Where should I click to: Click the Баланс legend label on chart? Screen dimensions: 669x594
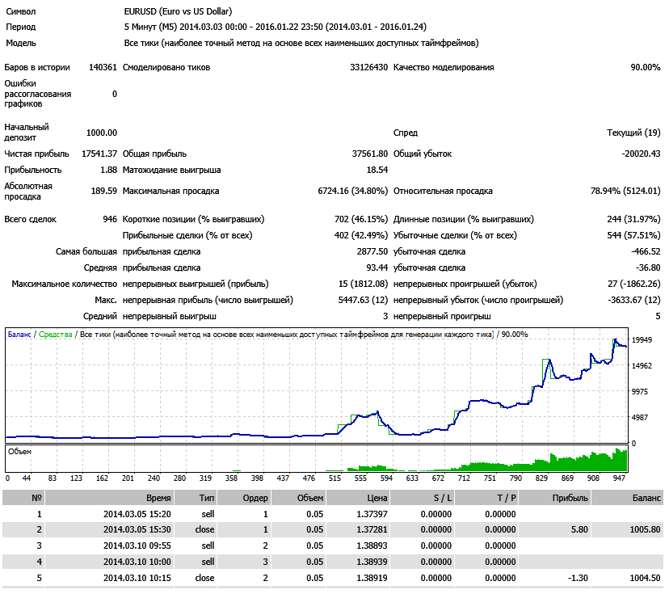(x=19, y=335)
